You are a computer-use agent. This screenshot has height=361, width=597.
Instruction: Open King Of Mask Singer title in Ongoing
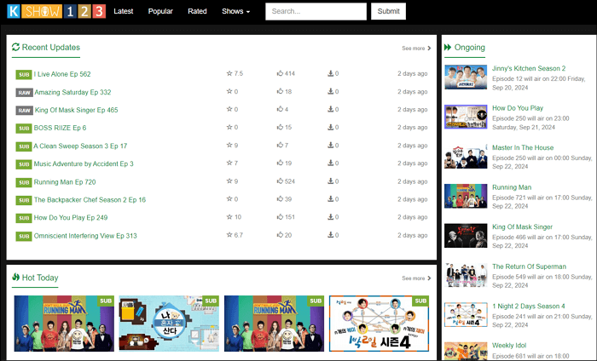pos(522,226)
